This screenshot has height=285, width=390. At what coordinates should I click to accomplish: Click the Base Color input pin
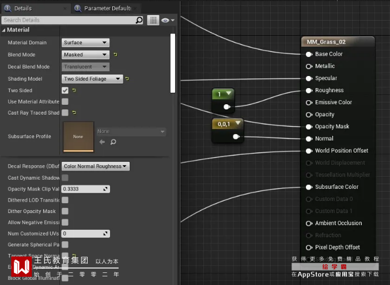click(309, 54)
